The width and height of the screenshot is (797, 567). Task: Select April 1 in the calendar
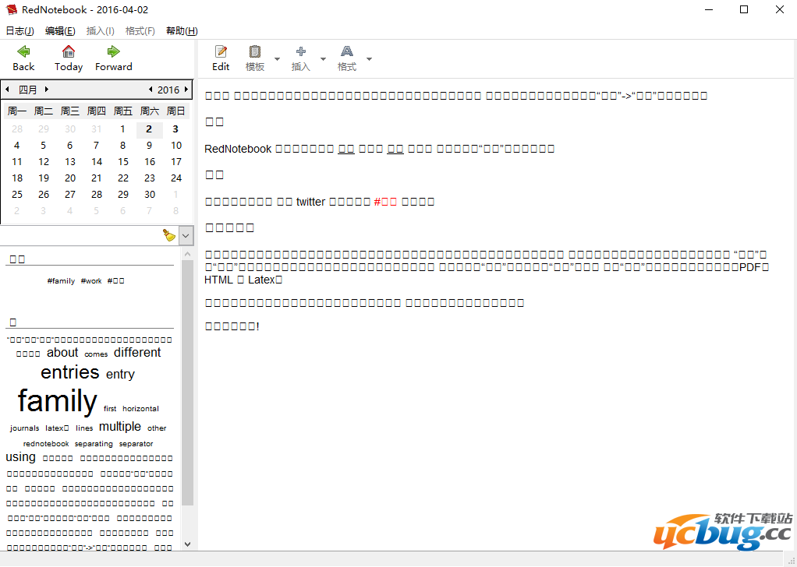[x=122, y=129]
